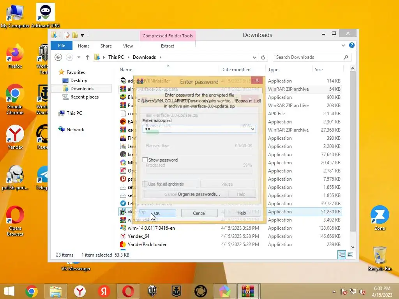This screenshot has width=399, height=299.
Task: Select Downloads in navigation pane
Action: coord(82,89)
